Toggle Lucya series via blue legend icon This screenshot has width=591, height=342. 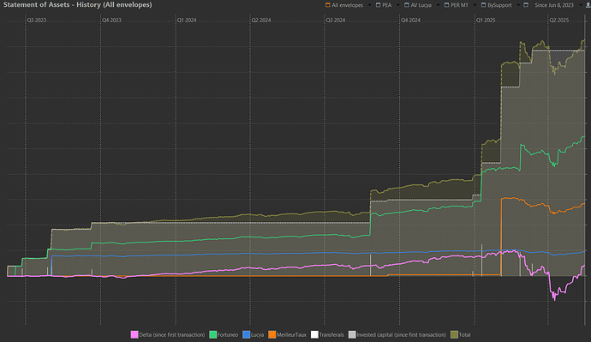click(247, 335)
